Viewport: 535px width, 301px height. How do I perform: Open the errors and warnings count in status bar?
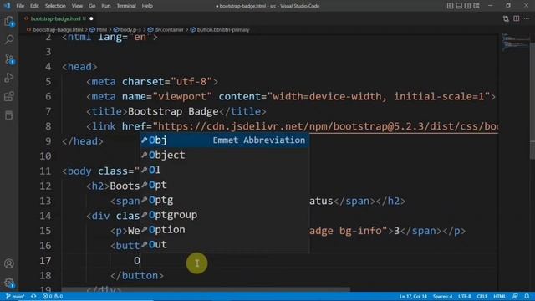coord(53,297)
